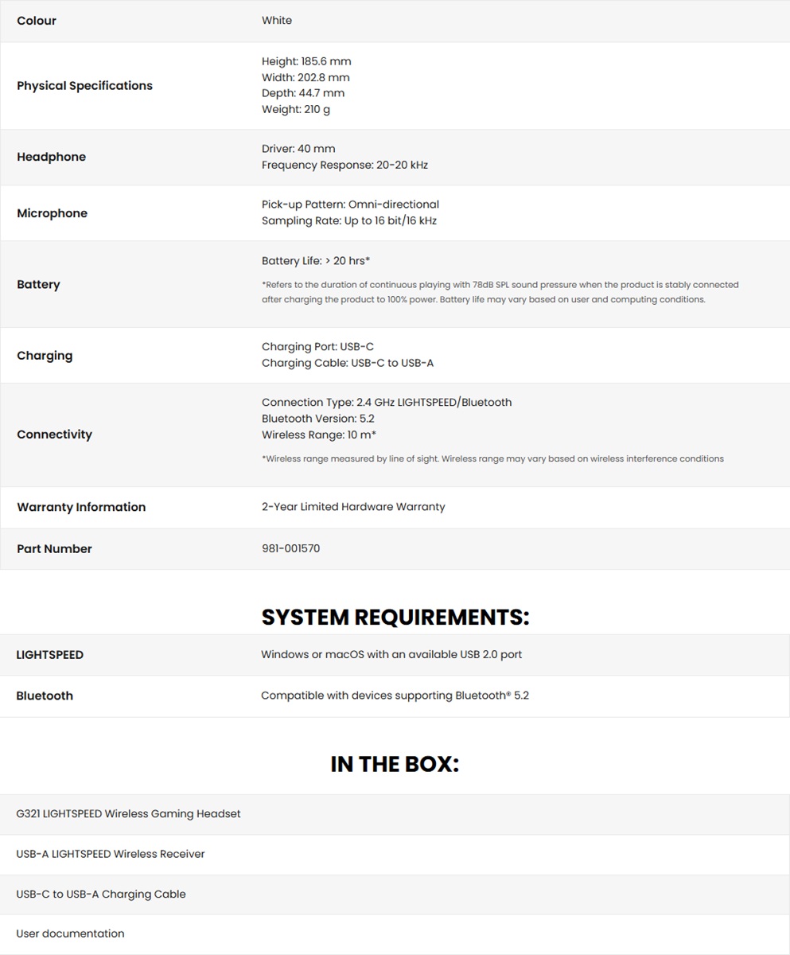Click the Weight: 210 g text

pos(295,110)
